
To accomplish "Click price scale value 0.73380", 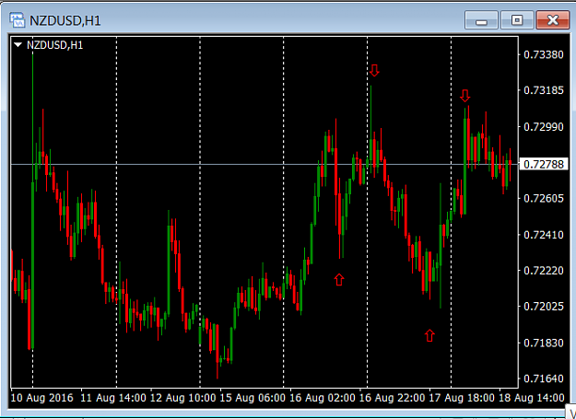I will point(544,54).
